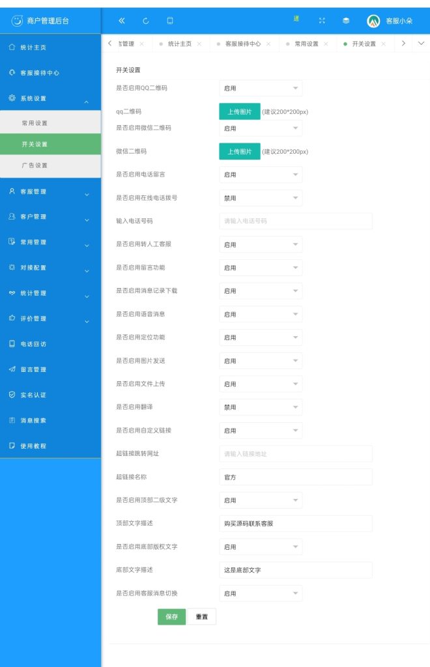Close the 统计主页 tab
The image size is (430, 667).
199,44
